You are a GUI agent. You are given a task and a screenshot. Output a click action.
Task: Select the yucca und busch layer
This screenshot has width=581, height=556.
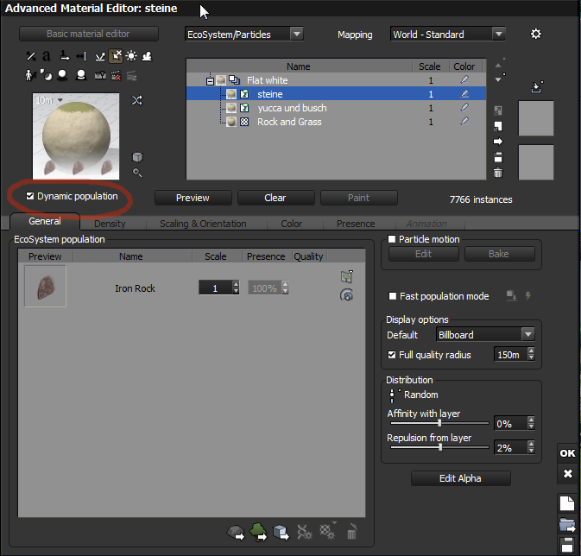coord(336,108)
